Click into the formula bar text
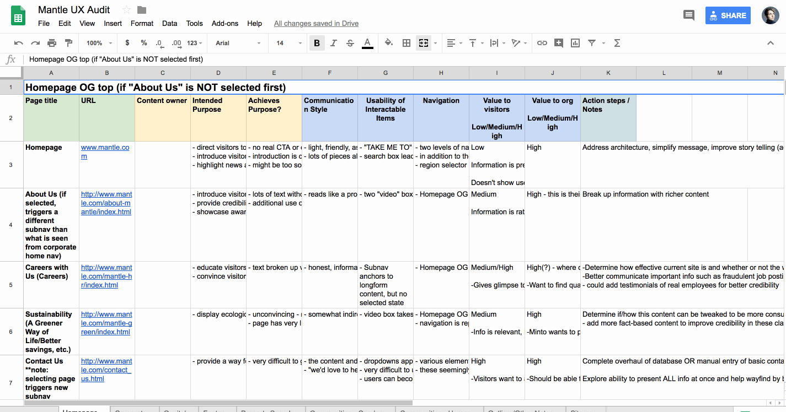 (x=116, y=59)
